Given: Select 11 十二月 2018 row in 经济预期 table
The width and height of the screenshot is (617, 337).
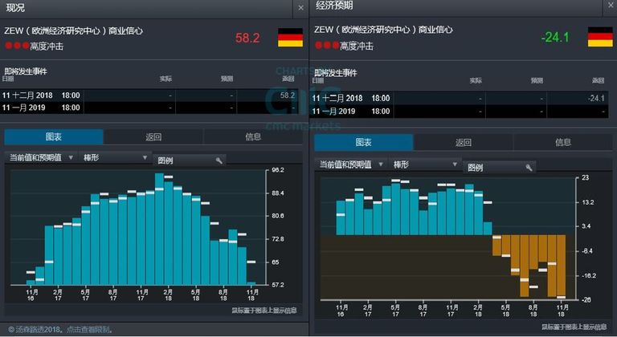Looking at the screenshot, I should pyautogui.click(x=460, y=99).
